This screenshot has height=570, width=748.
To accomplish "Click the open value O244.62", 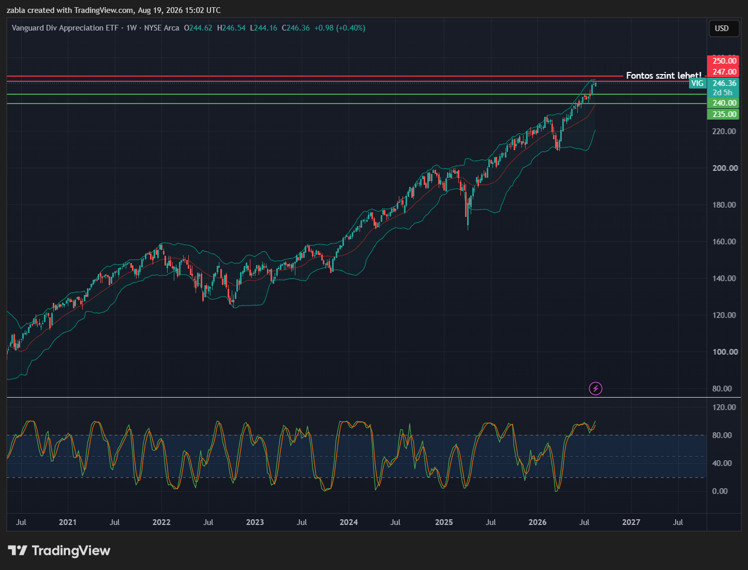I will click(198, 28).
